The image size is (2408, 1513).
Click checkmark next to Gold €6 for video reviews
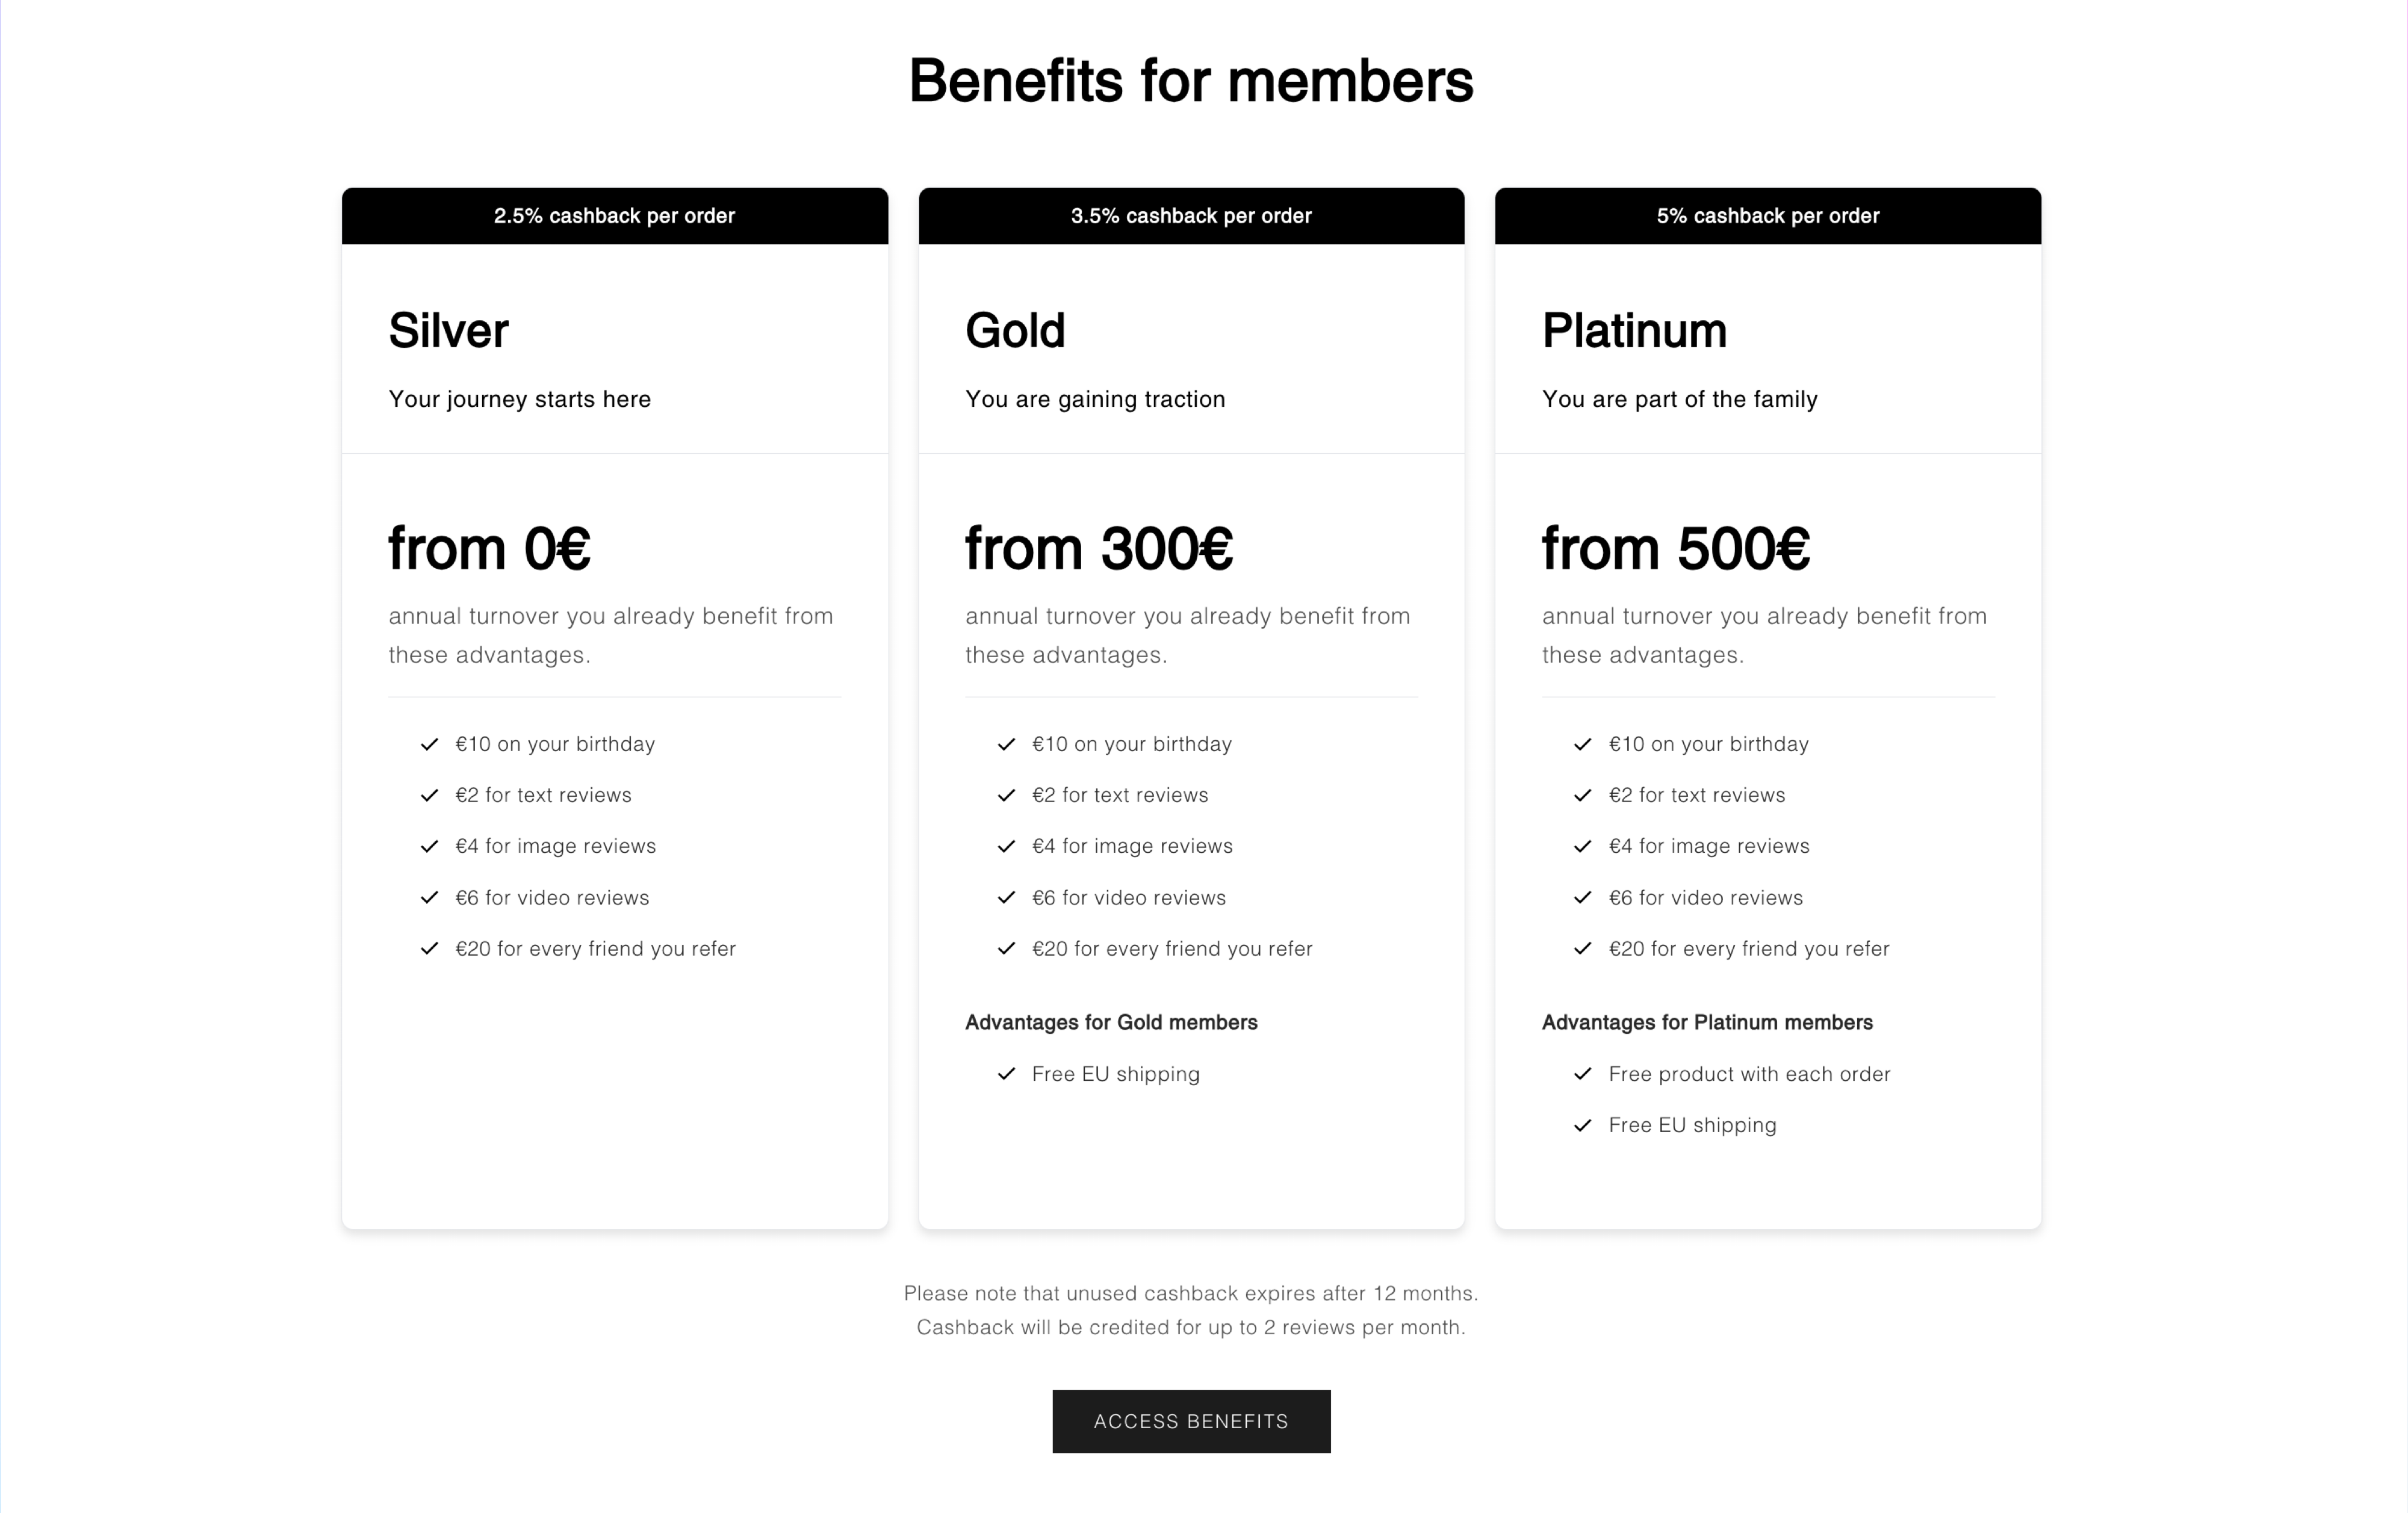1006,897
